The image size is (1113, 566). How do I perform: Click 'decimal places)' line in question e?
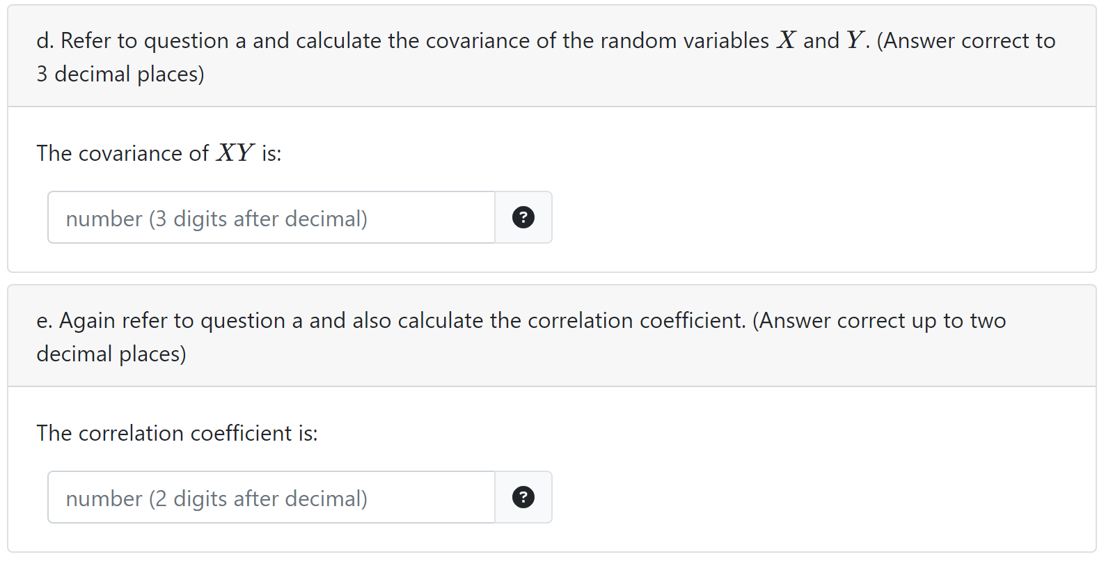click(111, 354)
